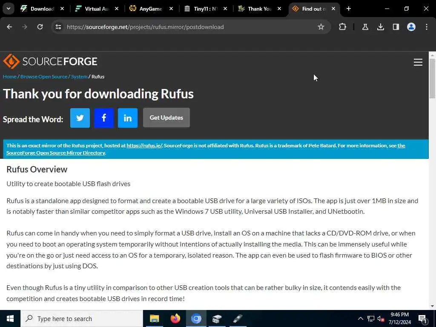Click the 'Thank you for downloading Rufus' heading

pyautogui.click(x=98, y=94)
